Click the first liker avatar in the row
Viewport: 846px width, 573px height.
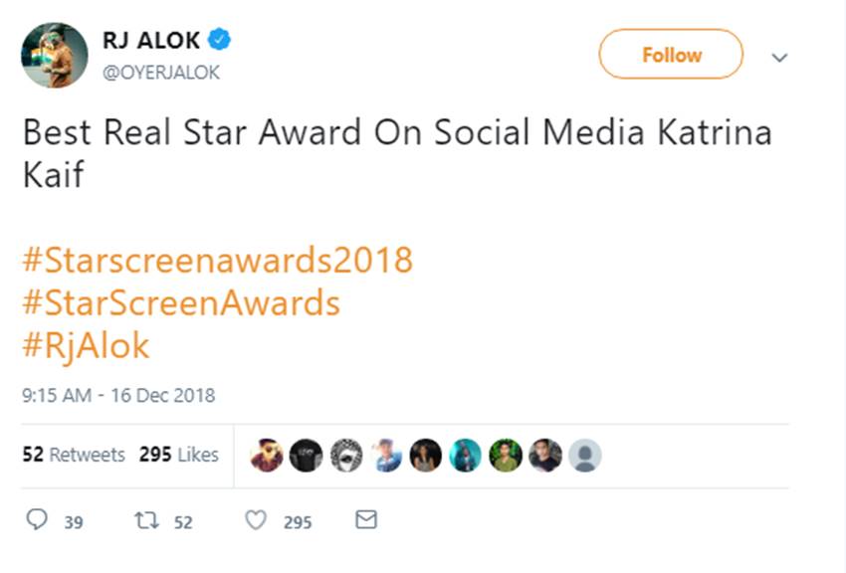[266, 456]
